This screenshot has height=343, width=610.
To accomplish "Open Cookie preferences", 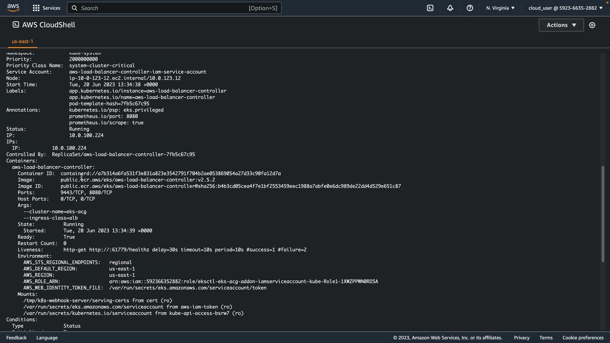I will pos(583,338).
